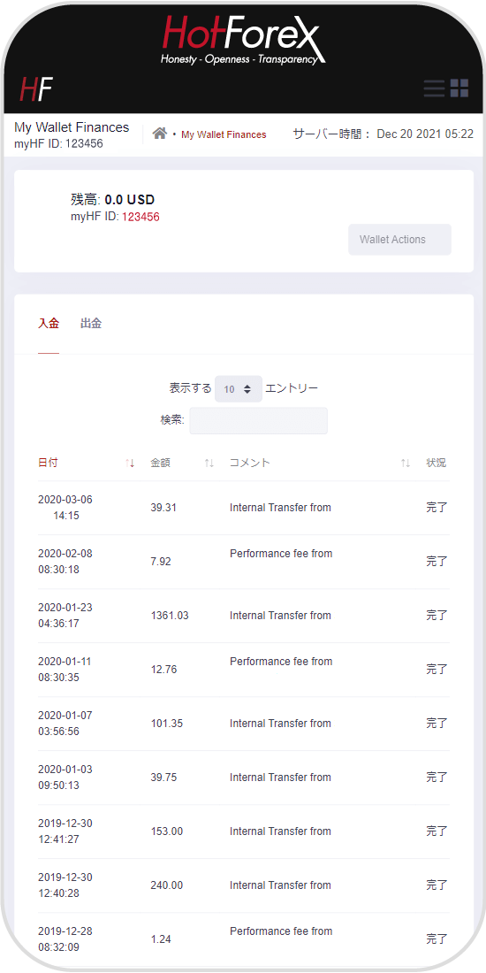Select the 12.76 amount cell

(x=163, y=670)
